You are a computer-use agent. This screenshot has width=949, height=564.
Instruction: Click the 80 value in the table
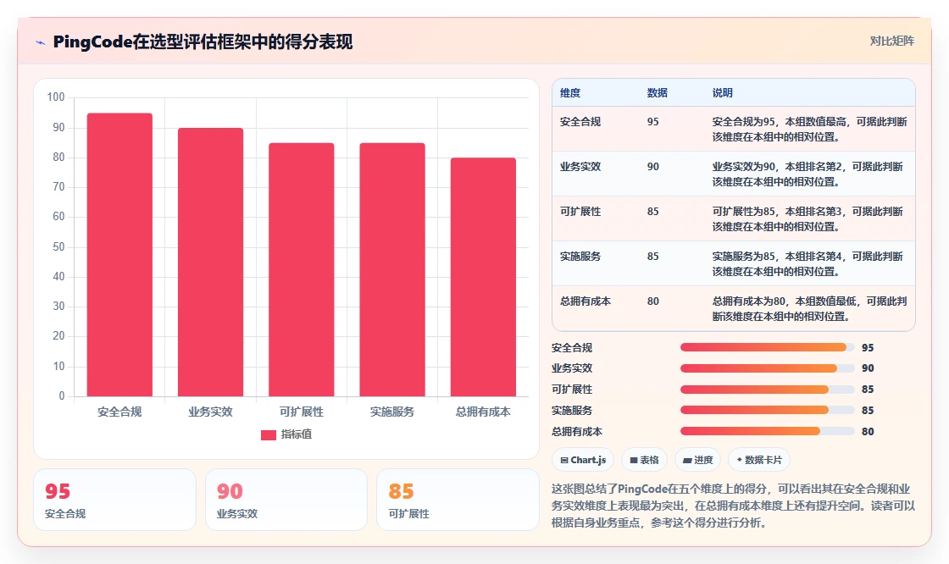point(653,301)
